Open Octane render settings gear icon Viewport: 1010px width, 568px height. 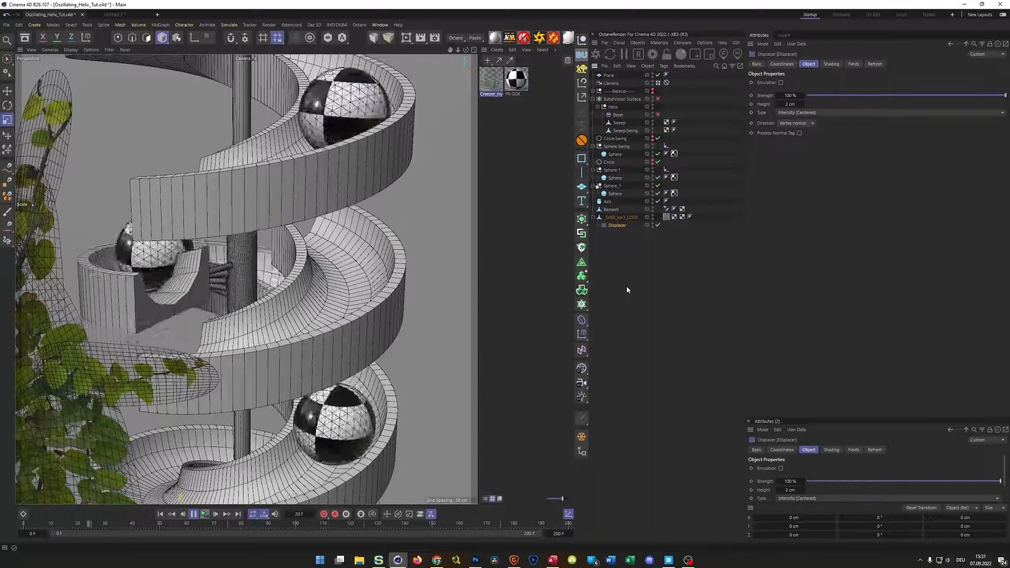(x=652, y=54)
